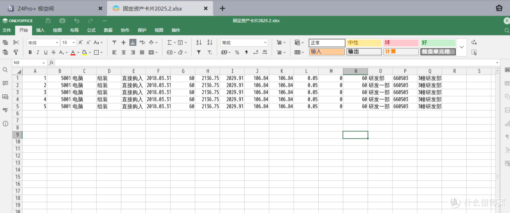
Task: Click the Clear eraser icon
Action: (180, 52)
